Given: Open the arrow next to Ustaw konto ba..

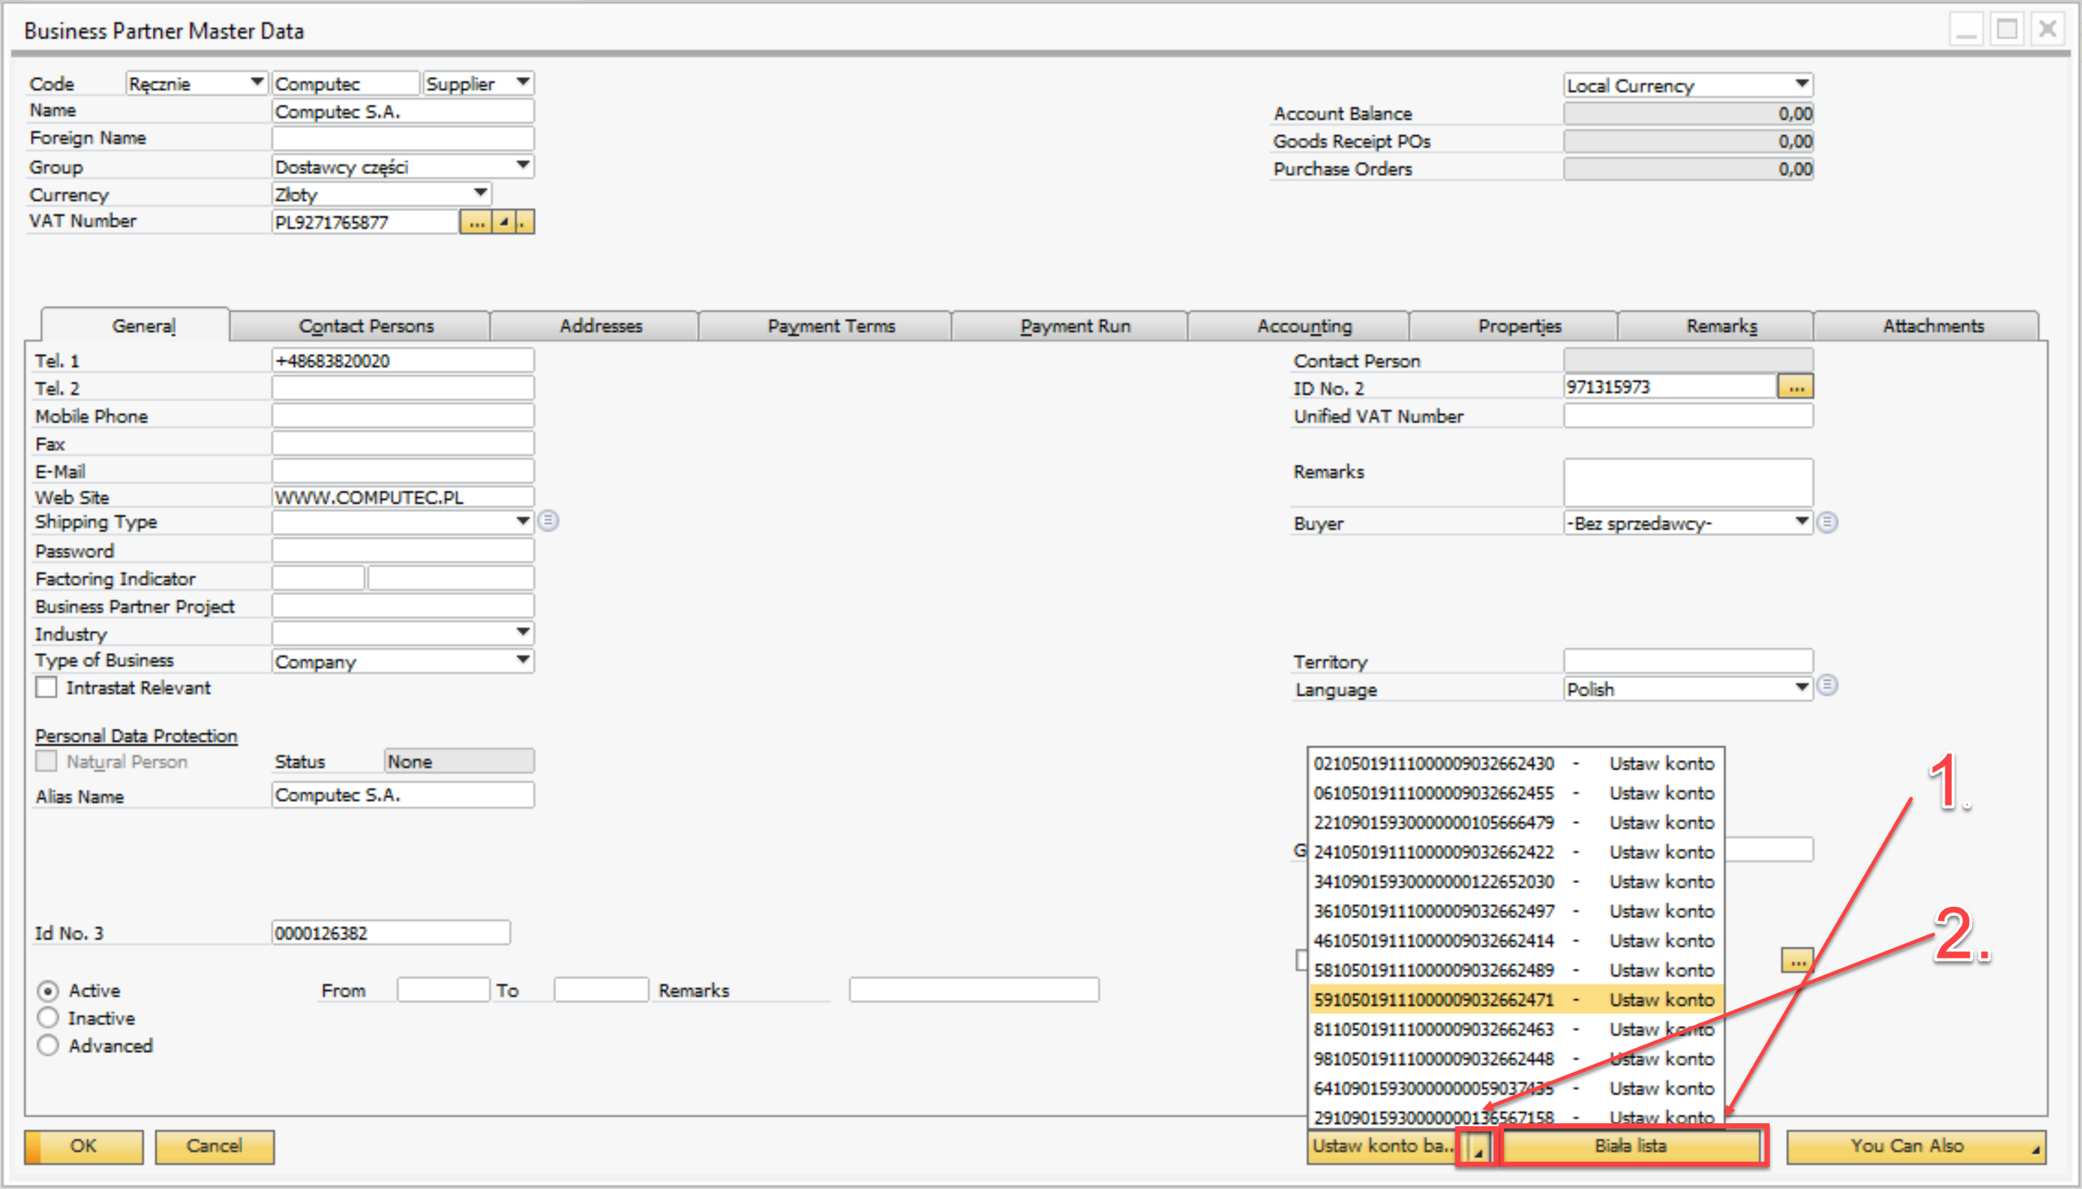Looking at the screenshot, I should 1477,1148.
